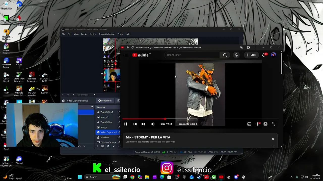Screen dimensions: 323x181
Task: Move selected OBS scene down
Action: pyautogui.click(x=84, y=146)
